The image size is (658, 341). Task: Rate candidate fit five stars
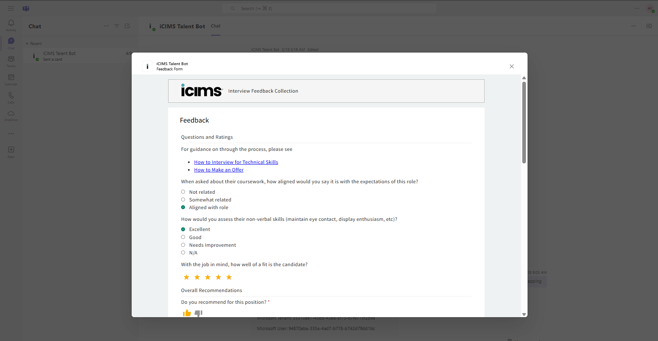(229, 277)
